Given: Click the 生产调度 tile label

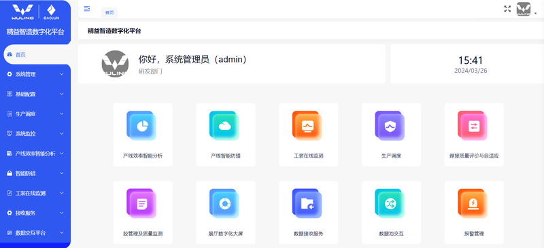Looking at the screenshot, I should pyautogui.click(x=392, y=156).
